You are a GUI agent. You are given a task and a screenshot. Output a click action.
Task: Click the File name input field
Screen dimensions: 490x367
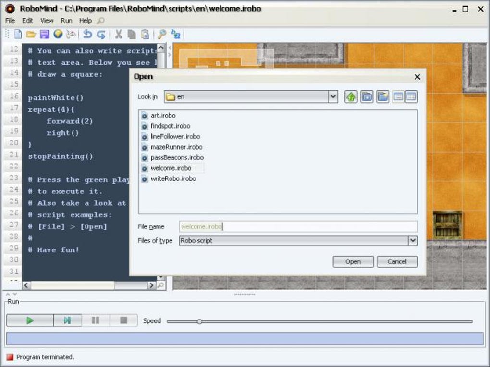pos(298,226)
